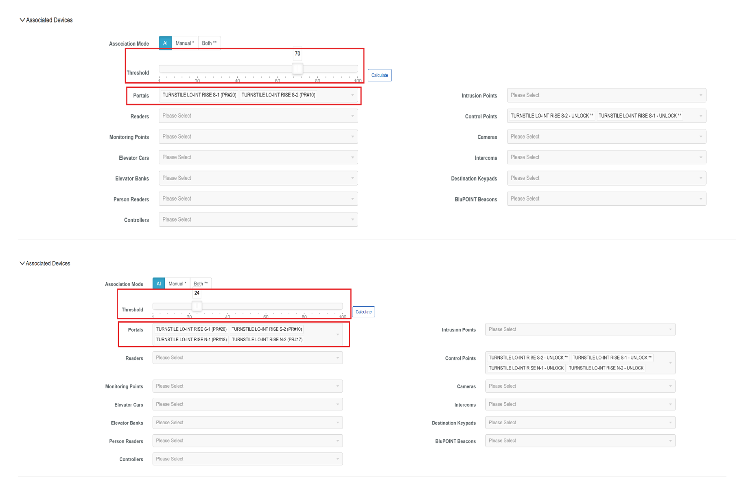Click Calculate next to the 70 threshold
748x493 pixels.
point(379,75)
